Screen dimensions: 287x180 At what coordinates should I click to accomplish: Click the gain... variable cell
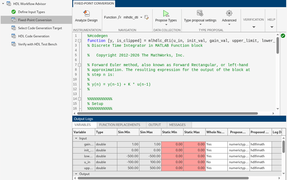tap(84, 144)
